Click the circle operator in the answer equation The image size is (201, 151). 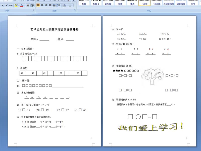click(138, 117)
